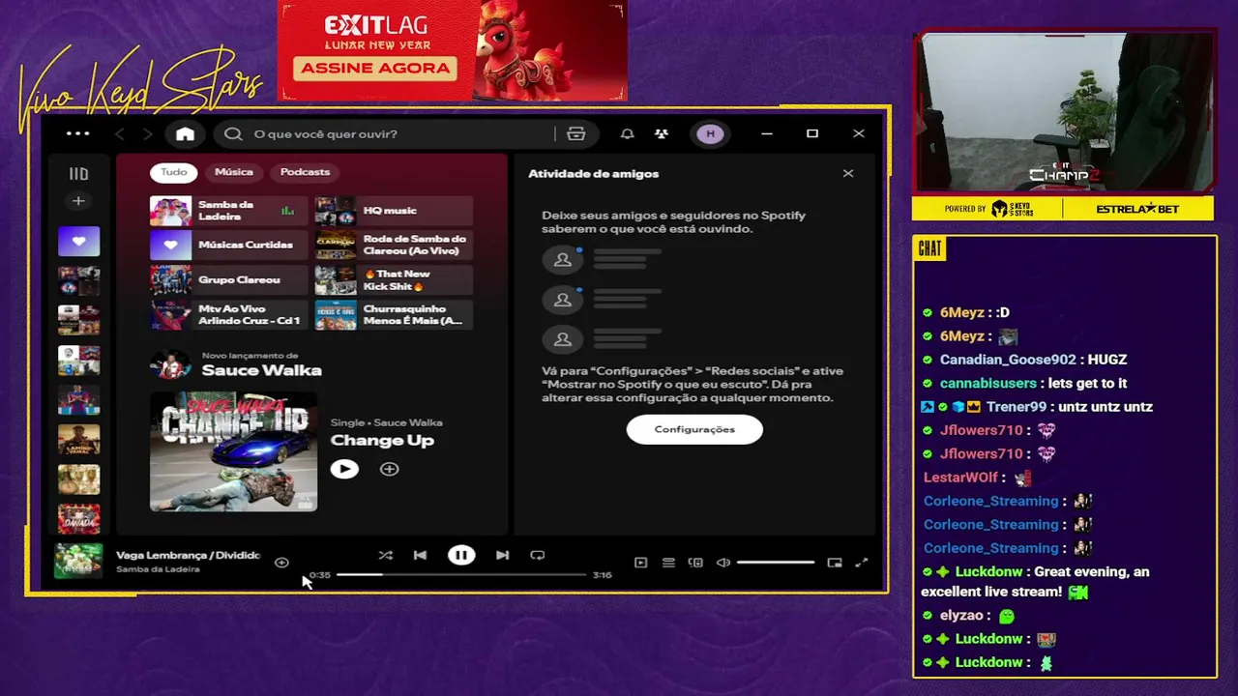Skip to previous track
The width and height of the screenshot is (1238, 696).
click(420, 555)
